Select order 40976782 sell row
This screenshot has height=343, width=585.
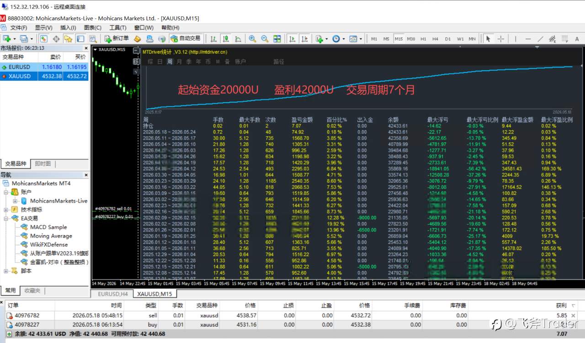click(292, 315)
